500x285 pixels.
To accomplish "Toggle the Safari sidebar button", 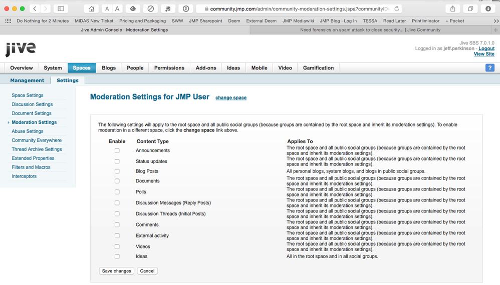I will click(61, 9).
